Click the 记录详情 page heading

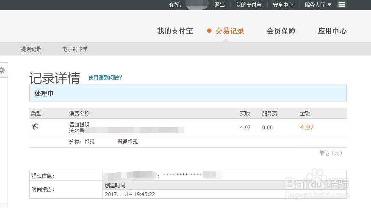pyautogui.click(x=55, y=78)
